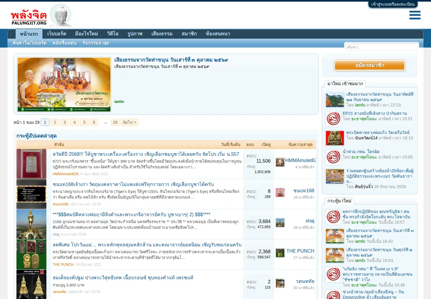Open THE PUNCH avatar in latest post column
Viewport: 431px width, 299px height.
coord(280,253)
